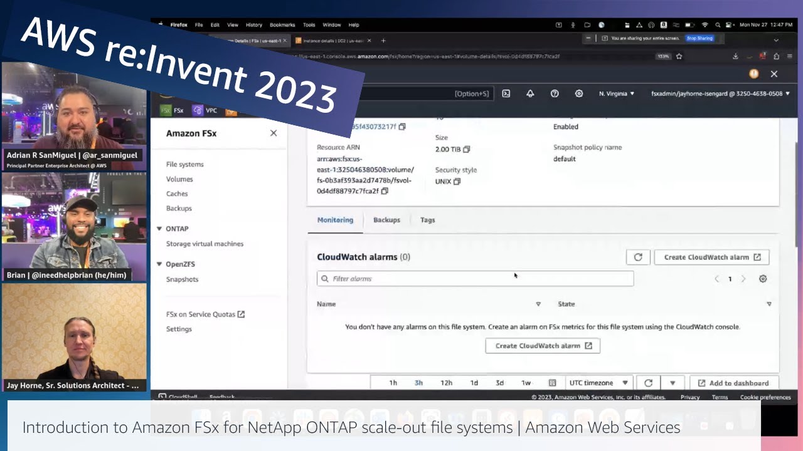Select the 12h time range option
The image size is (803, 451).
[446, 383]
